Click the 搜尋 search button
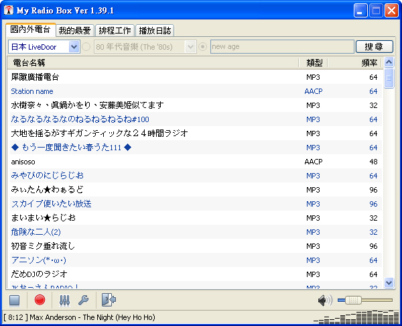Viewport: 402px width, 326px height. tap(375, 47)
